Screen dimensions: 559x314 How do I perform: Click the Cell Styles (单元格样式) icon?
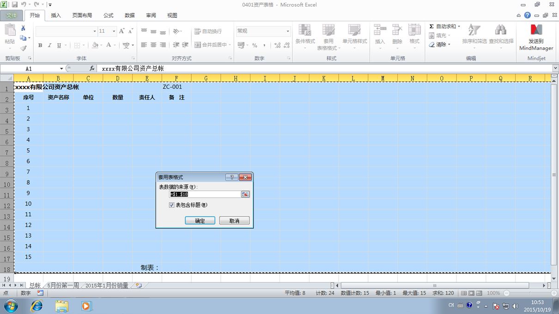354,30
